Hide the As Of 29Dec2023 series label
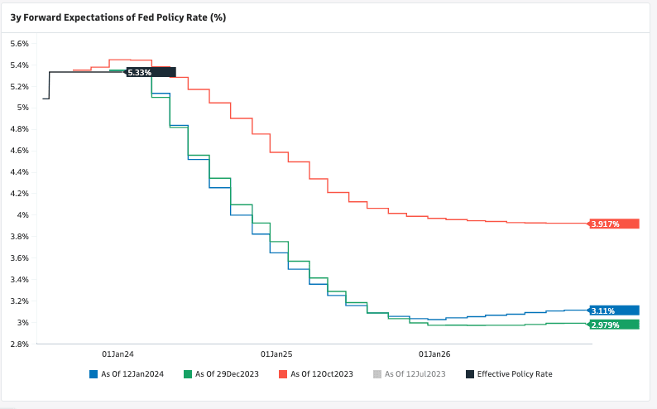Viewport: 657px width, 409px height. pyautogui.click(x=227, y=374)
